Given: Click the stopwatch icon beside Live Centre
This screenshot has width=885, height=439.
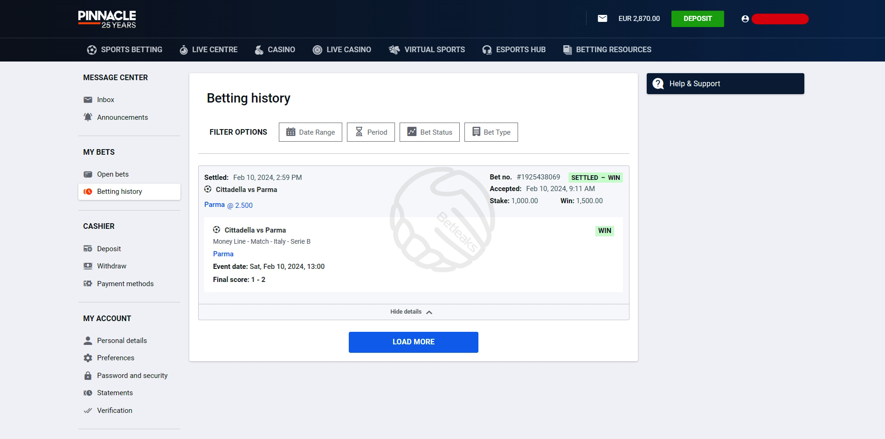Looking at the screenshot, I should pyautogui.click(x=184, y=50).
